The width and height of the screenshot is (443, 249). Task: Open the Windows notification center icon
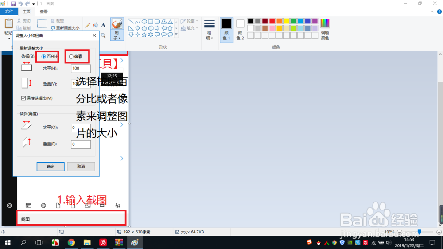[432, 242]
